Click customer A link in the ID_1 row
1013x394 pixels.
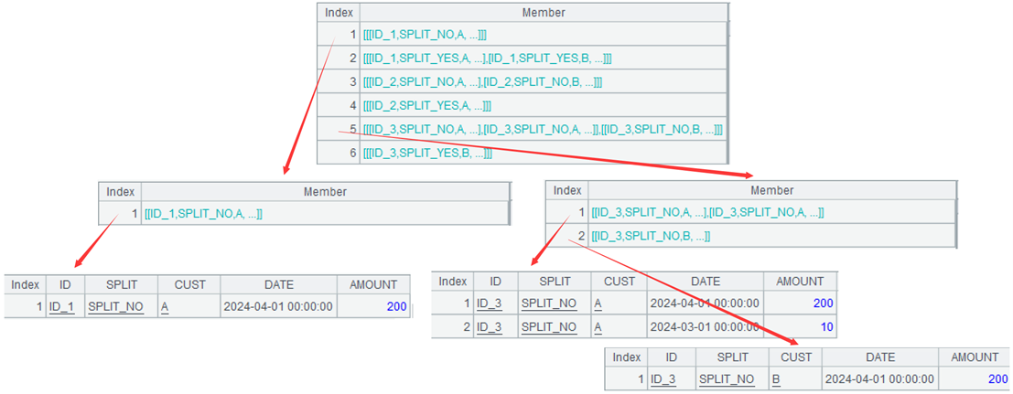point(165,307)
